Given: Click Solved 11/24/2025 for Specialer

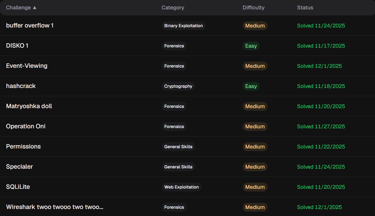Looking at the screenshot, I should pos(321,167).
